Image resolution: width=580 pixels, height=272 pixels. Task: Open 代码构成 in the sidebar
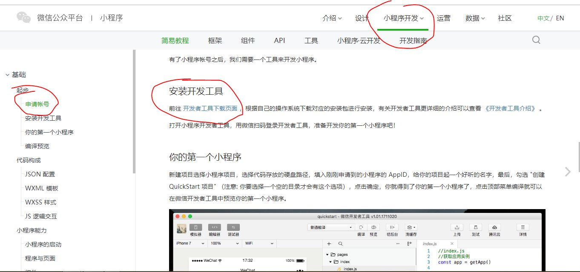pos(29,160)
